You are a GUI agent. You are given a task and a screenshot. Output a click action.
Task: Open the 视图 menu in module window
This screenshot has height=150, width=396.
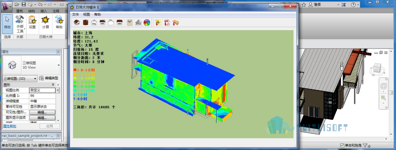pos(87,14)
